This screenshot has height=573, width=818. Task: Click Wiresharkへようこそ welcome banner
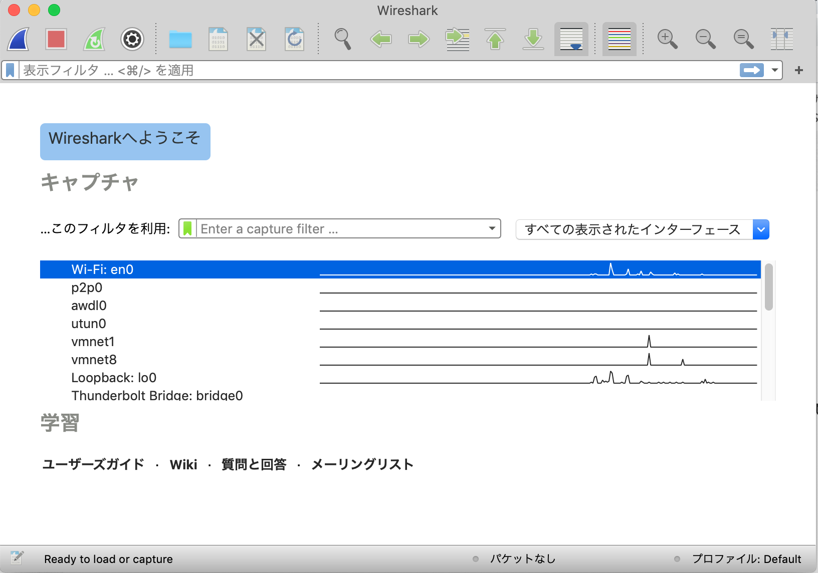click(x=125, y=142)
